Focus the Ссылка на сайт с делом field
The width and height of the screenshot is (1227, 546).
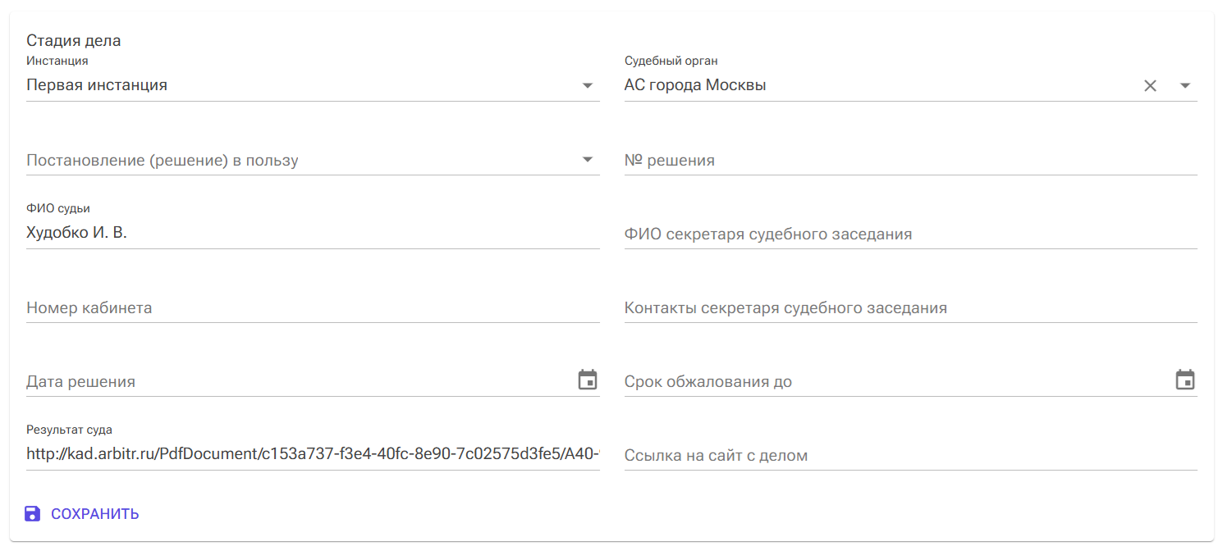click(x=909, y=456)
